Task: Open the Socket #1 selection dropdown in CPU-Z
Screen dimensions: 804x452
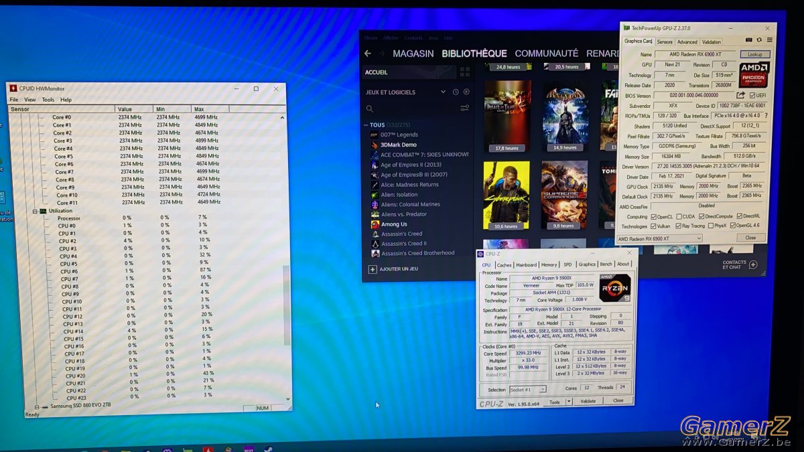Action: pyautogui.click(x=528, y=389)
